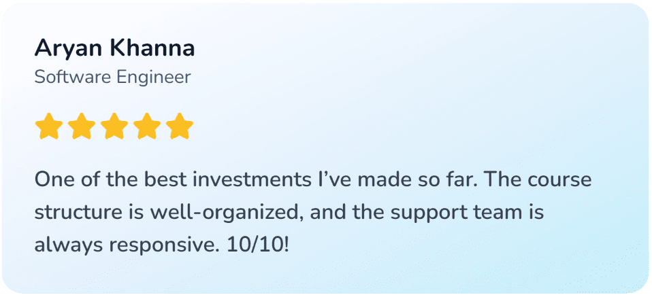Click the word course in the review

coord(558,181)
